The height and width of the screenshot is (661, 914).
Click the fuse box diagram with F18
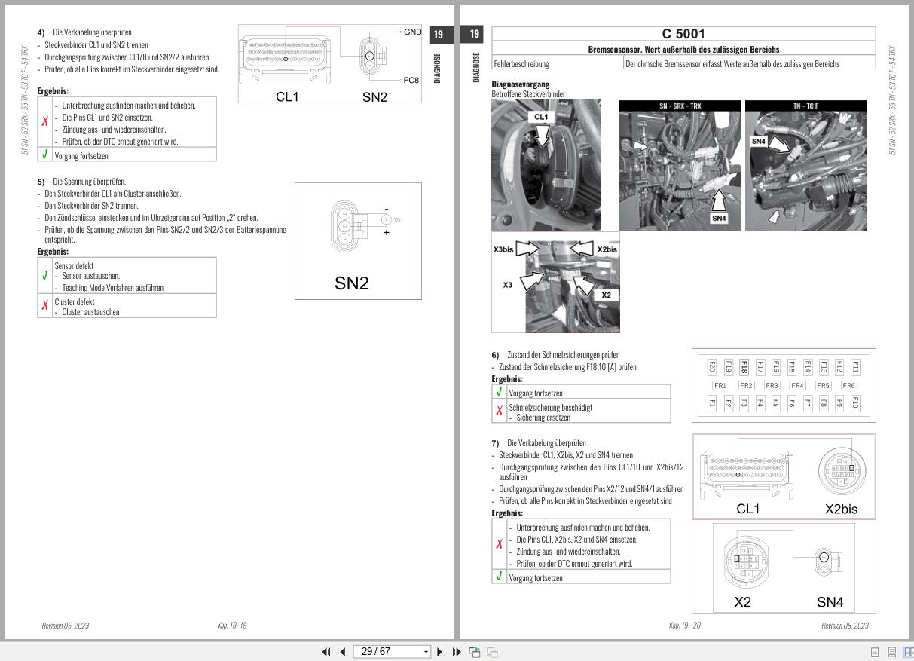784,385
